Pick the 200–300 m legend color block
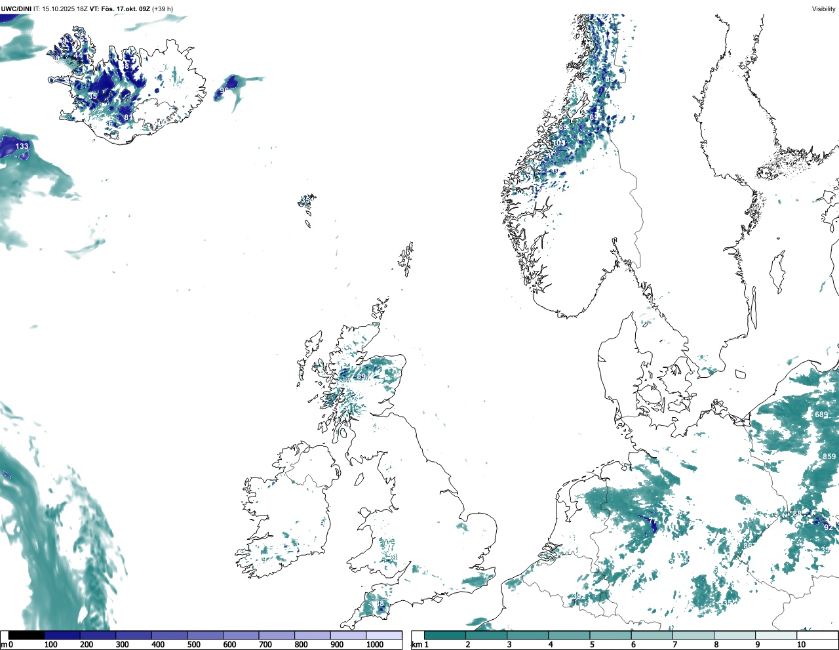This screenshot has width=839, height=650. pos(98,635)
